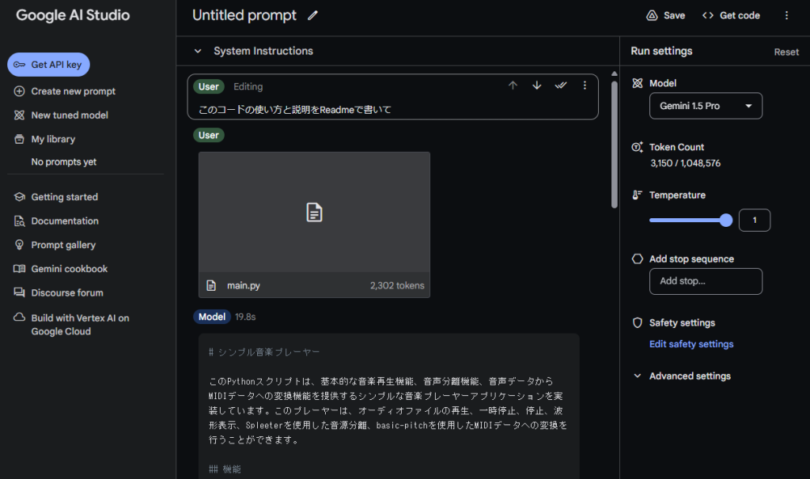Click the plus icon beside Create new prompt

tap(19, 92)
